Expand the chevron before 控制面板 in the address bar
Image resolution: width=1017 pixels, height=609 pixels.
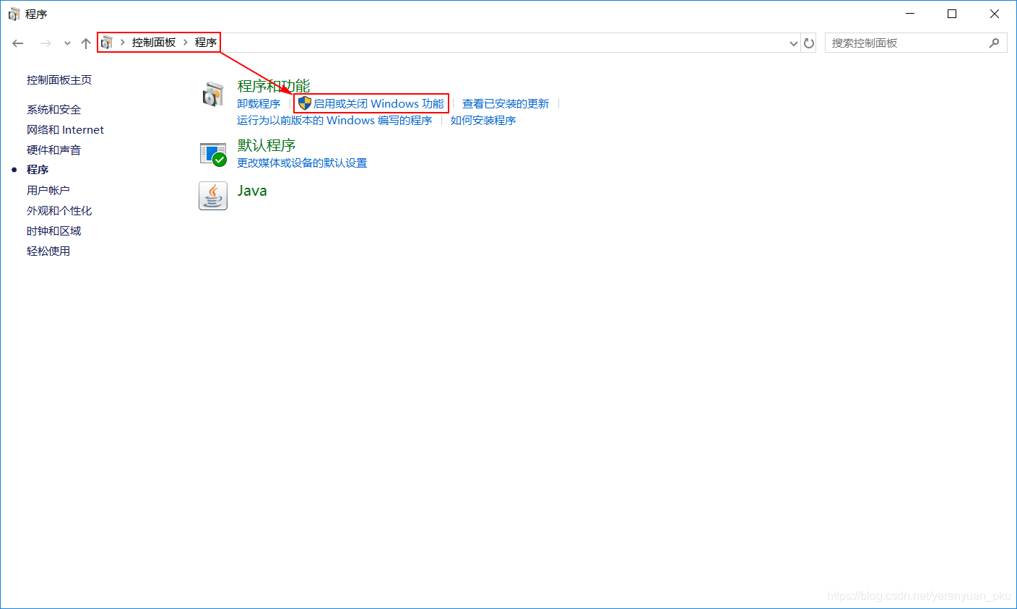(x=123, y=43)
